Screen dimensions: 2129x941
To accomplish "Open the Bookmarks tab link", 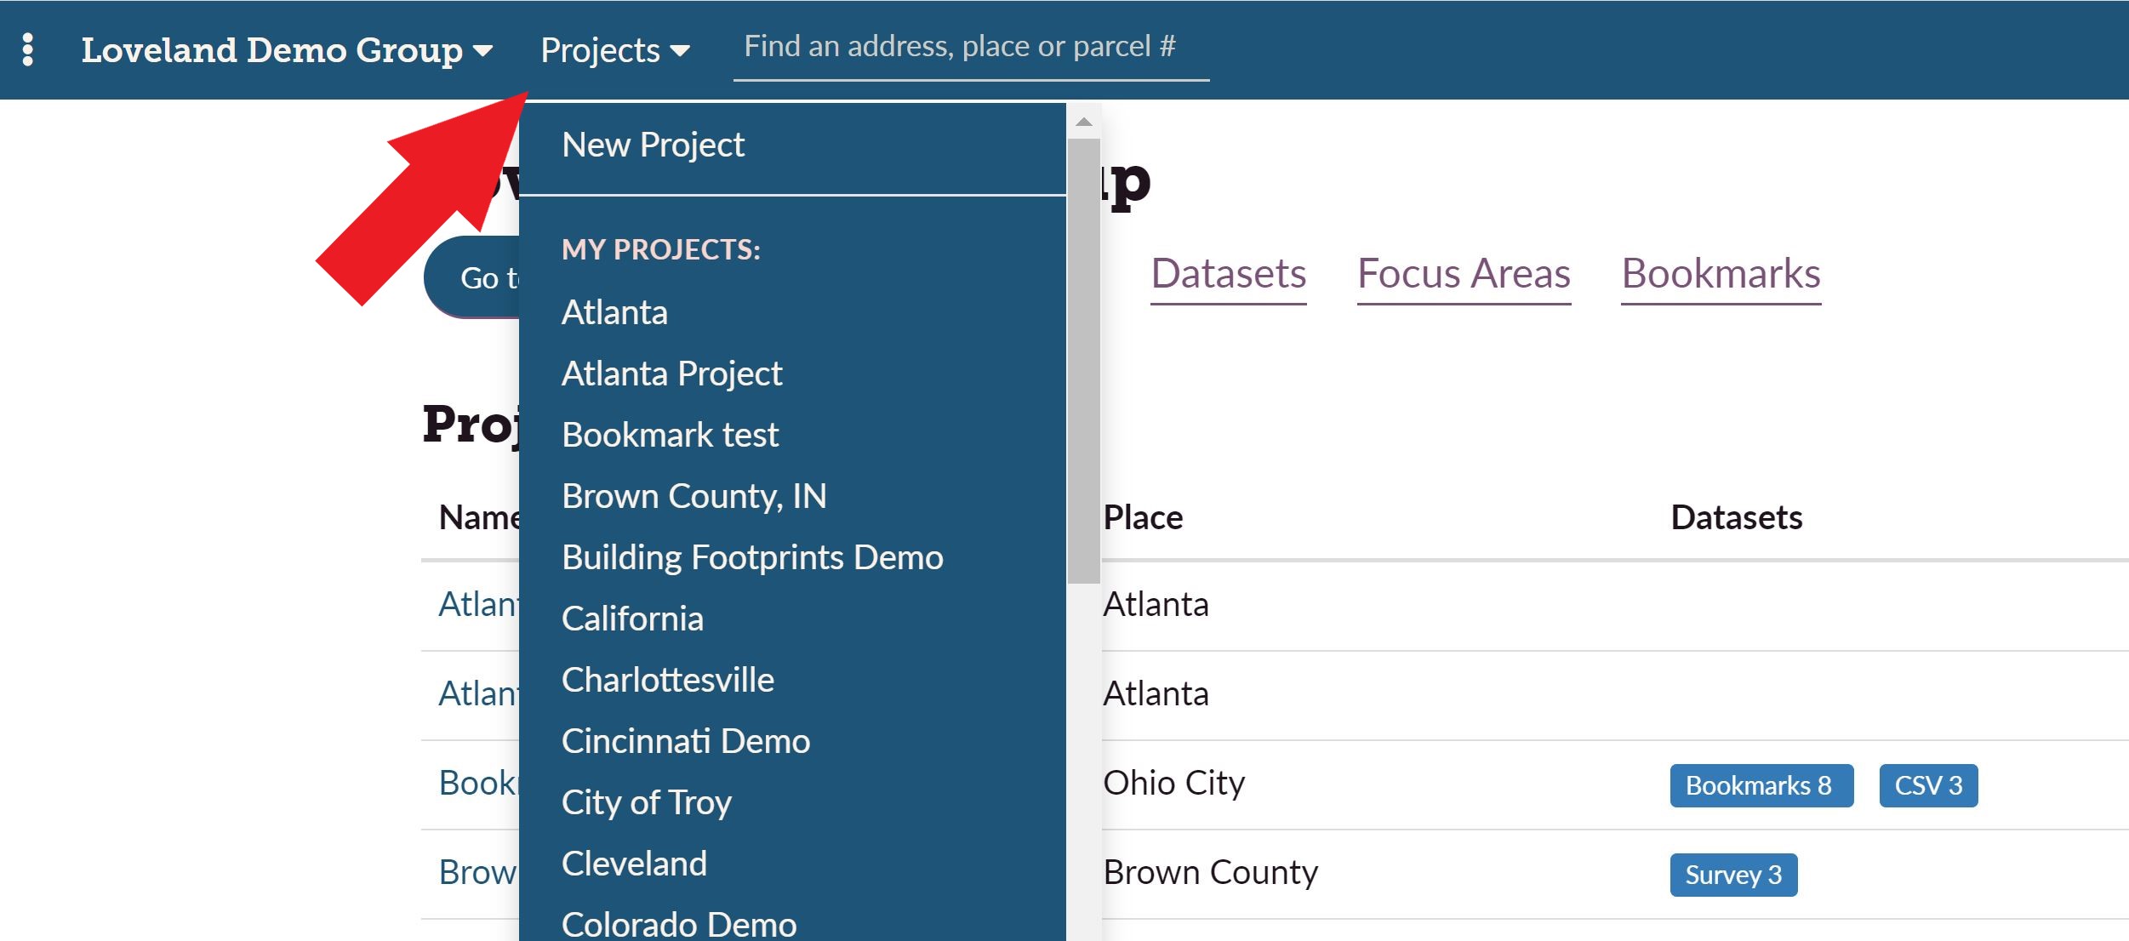I will [x=1721, y=275].
